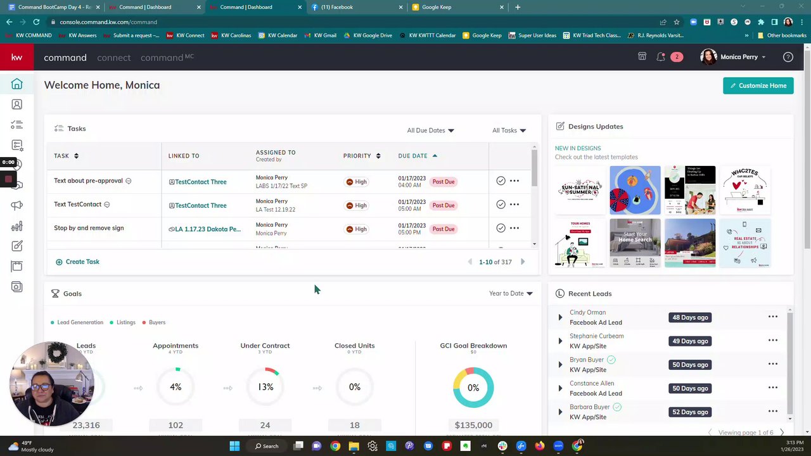Viewport: 811px width, 456px height.
Task: Open the Sun-Sational Summer design thumbnail
Action: 580,190
